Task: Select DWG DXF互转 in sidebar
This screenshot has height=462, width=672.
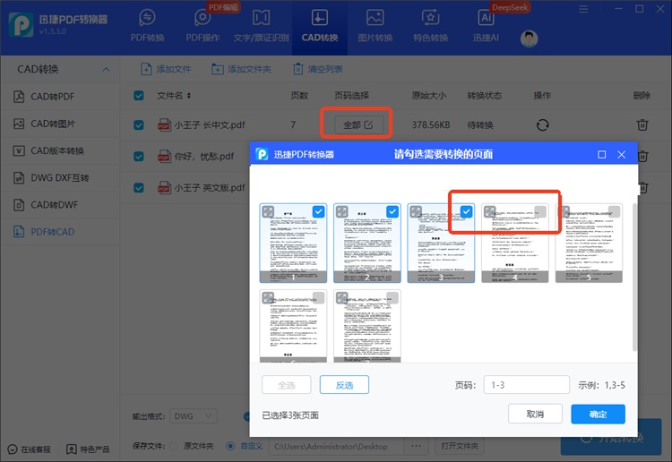Action: [x=60, y=177]
